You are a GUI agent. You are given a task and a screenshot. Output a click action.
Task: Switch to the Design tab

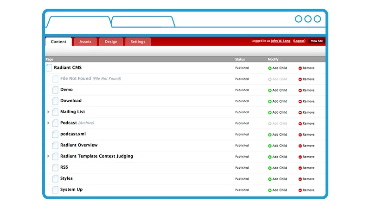pyautogui.click(x=111, y=42)
